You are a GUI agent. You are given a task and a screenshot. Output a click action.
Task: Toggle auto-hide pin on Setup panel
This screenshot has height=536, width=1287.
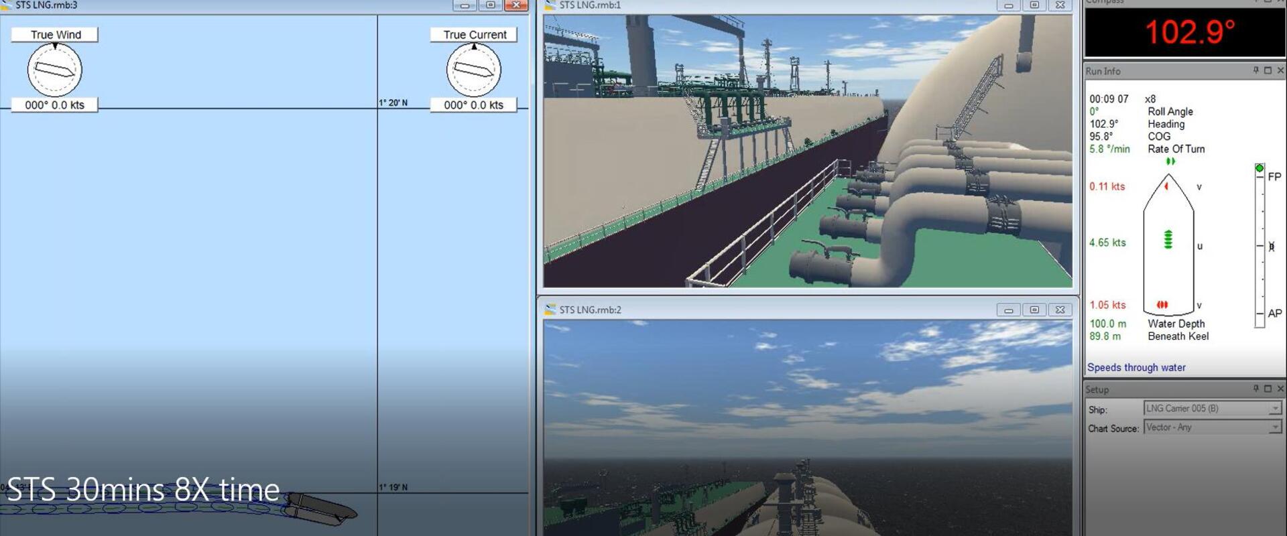pos(1255,389)
